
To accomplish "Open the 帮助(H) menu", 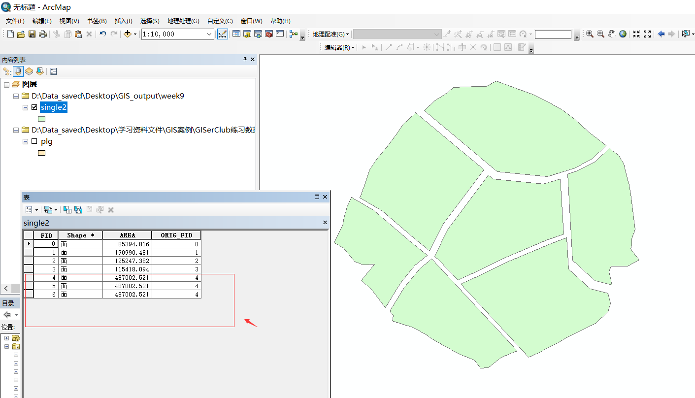I will tap(280, 21).
